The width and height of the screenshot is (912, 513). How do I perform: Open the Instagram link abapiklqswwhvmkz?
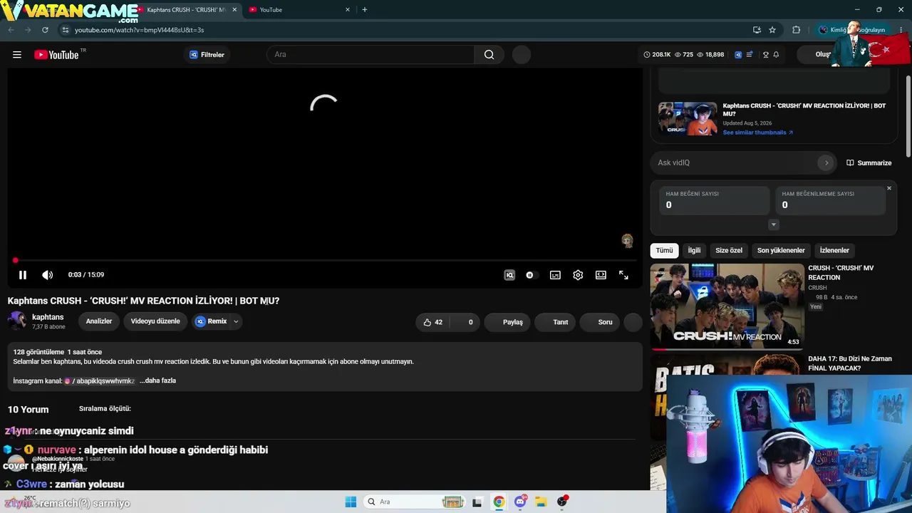(99, 381)
